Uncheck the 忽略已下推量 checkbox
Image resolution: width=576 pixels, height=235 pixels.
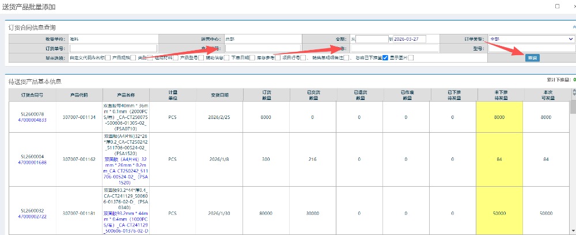tap(385, 58)
